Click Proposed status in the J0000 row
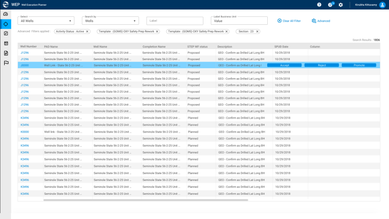 click(x=194, y=65)
